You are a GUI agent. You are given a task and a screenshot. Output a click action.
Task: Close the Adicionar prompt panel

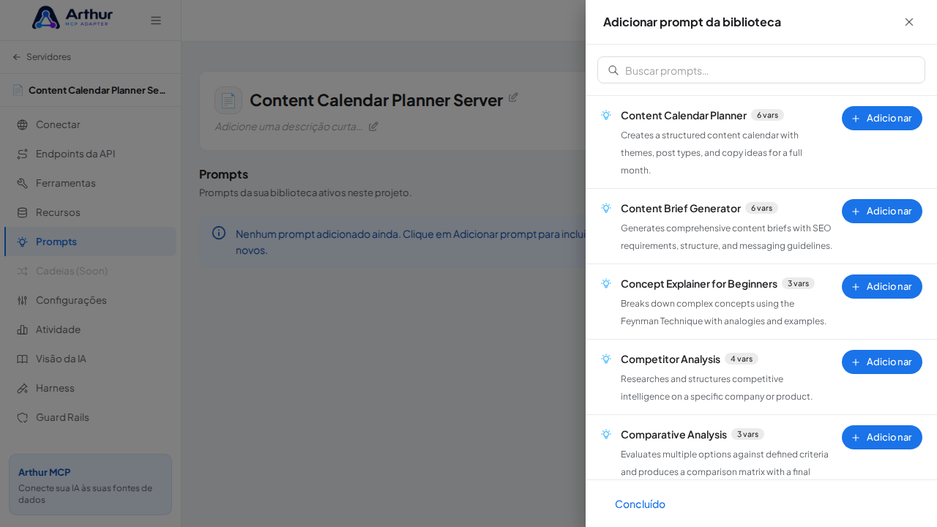[909, 22]
